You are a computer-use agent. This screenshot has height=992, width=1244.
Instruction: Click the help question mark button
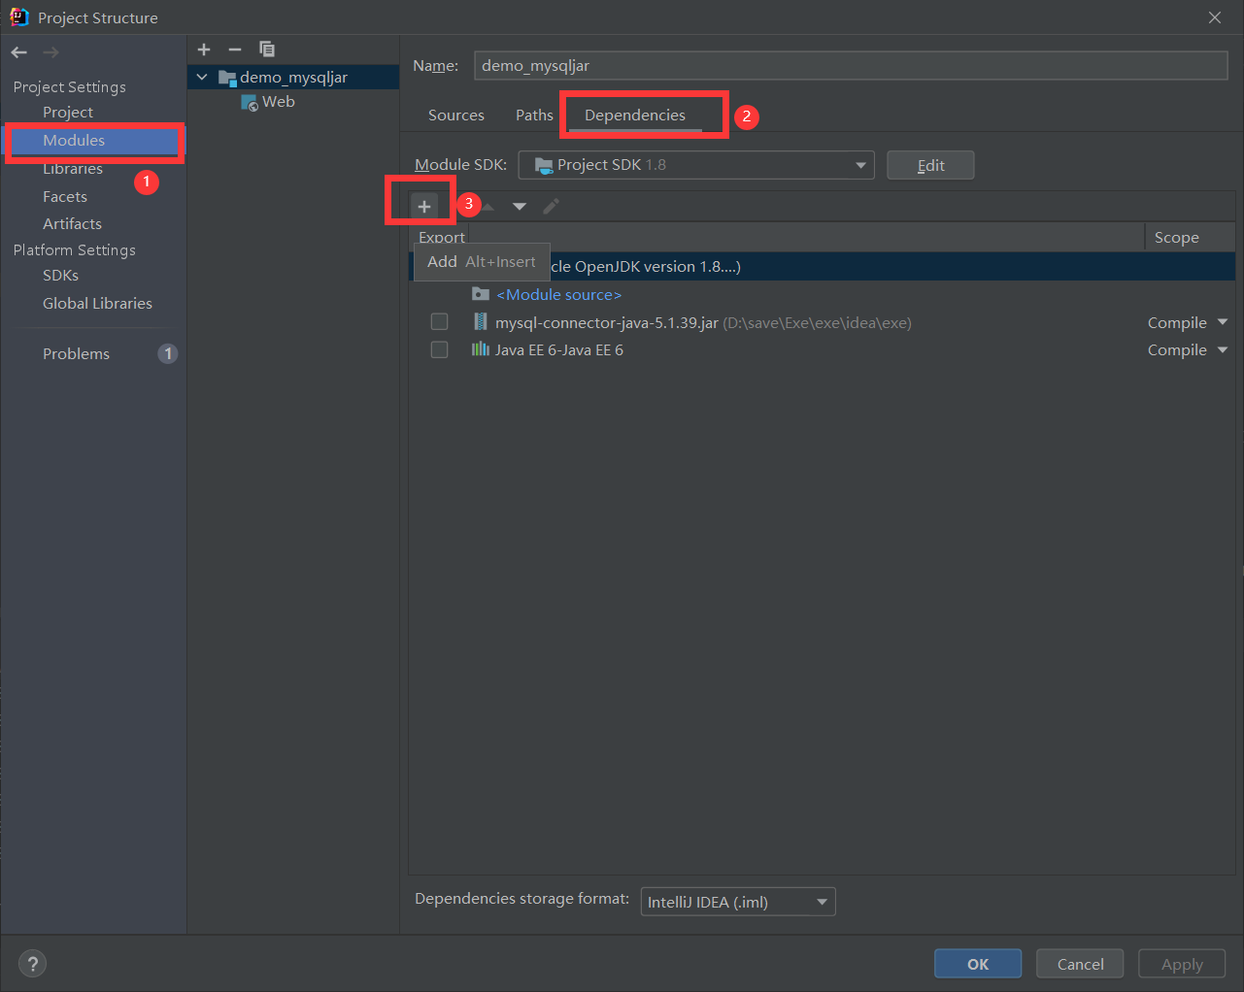click(x=33, y=964)
